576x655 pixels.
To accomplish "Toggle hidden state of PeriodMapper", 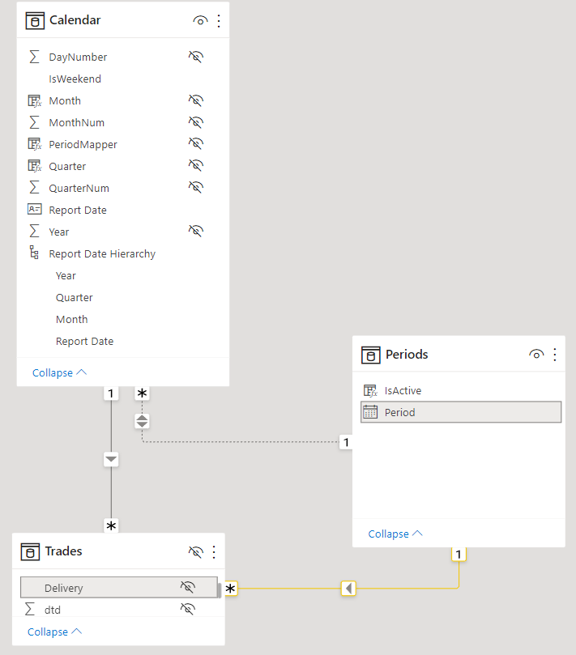I will coord(195,143).
